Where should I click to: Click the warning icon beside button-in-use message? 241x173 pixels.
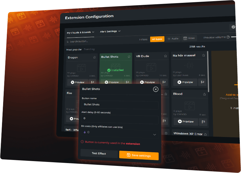pos(82,142)
